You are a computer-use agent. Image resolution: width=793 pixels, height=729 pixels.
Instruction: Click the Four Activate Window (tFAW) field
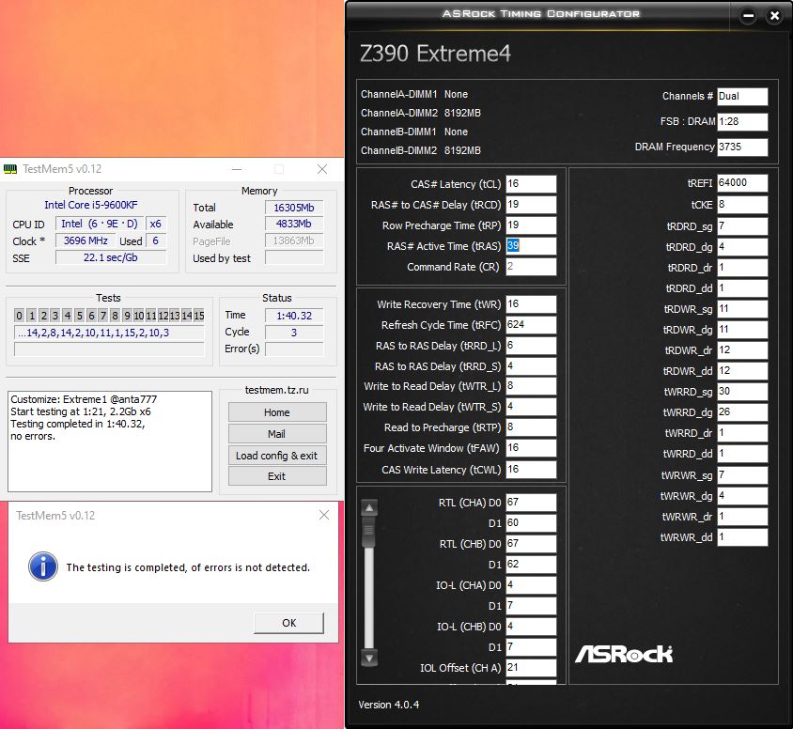(531, 448)
